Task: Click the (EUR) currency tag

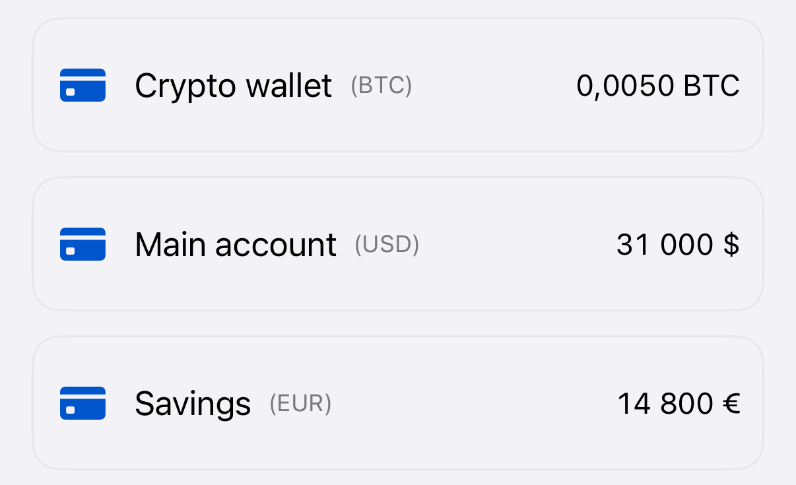Action: click(300, 403)
